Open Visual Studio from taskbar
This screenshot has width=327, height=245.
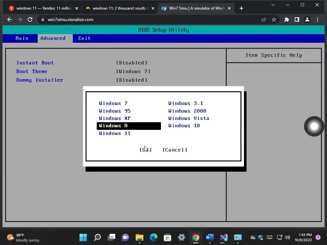224,237
